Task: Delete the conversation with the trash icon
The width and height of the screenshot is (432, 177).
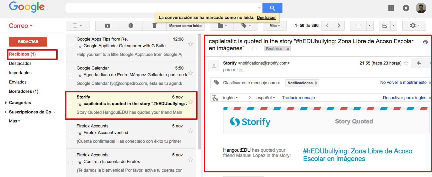Action: 154,26
